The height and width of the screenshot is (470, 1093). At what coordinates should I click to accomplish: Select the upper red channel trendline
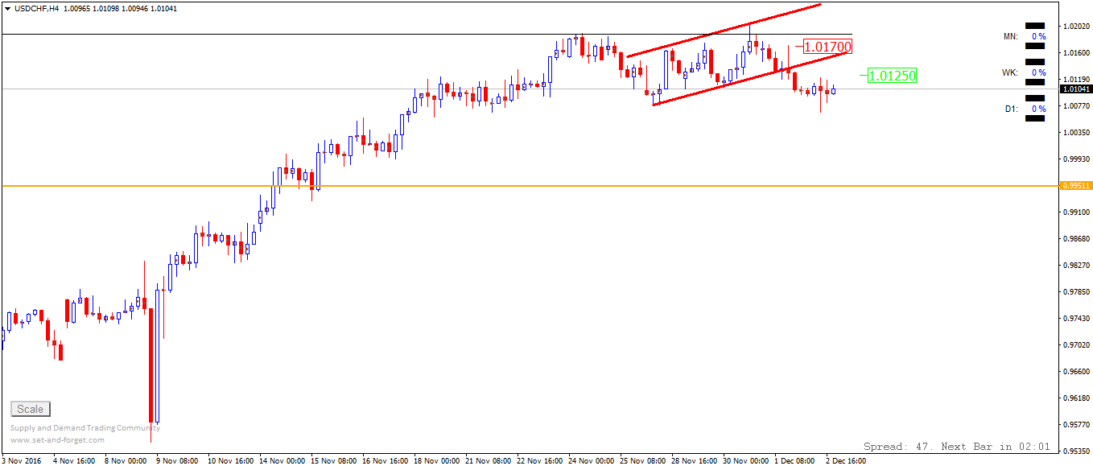click(x=724, y=31)
